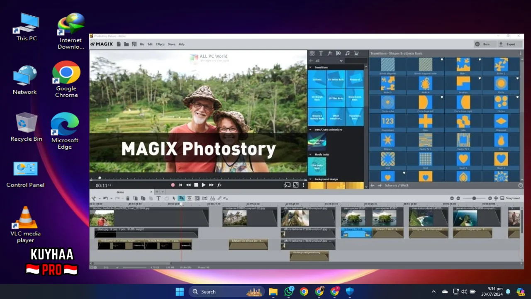Open the Templates grid tab in media pool
The image size is (531, 299).
click(x=312, y=53)
